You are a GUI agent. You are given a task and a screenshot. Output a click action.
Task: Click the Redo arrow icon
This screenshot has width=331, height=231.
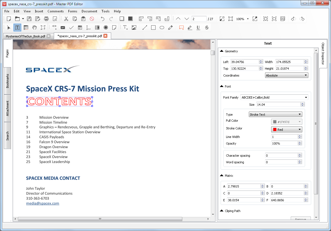[x=111, y=19]
